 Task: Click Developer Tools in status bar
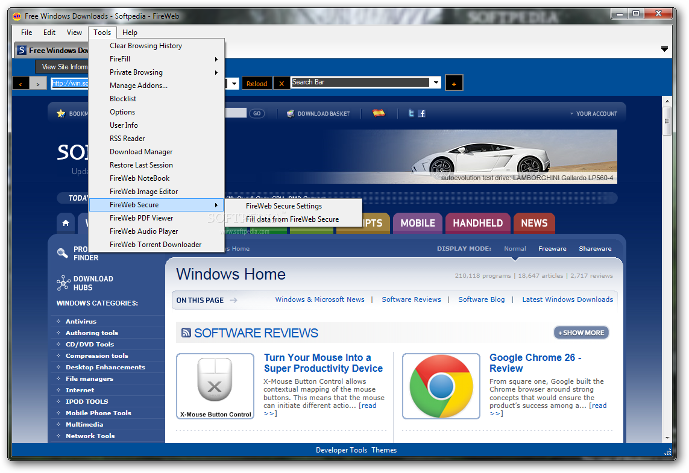341,450
